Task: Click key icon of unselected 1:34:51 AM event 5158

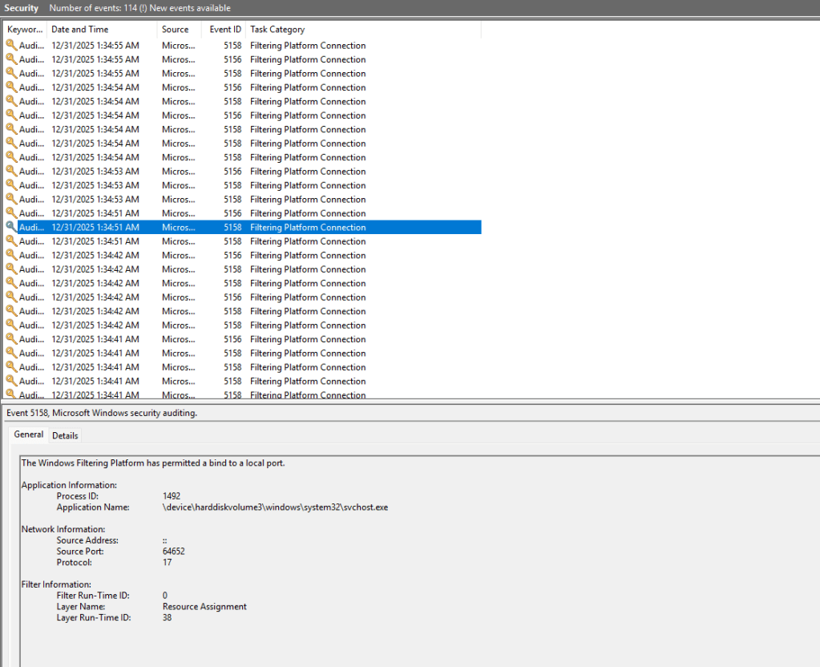Action: click(x=10, y=241)
